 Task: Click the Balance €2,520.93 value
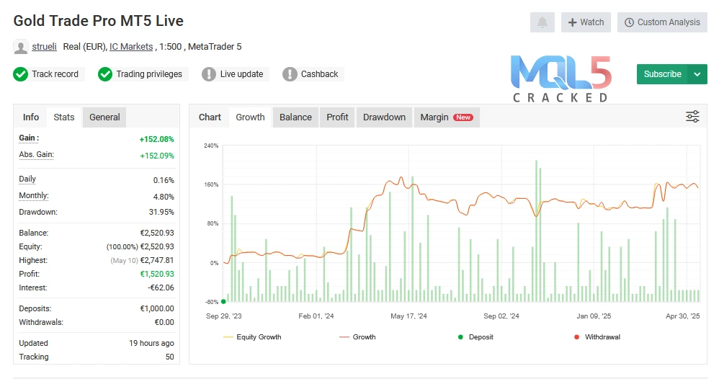click(x=157, y=233)
